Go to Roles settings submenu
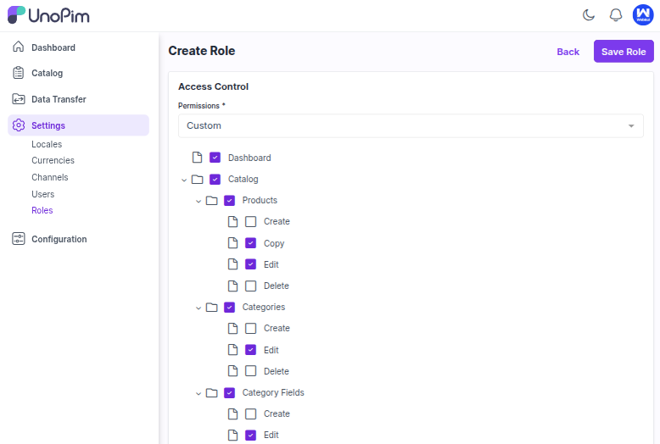The image size is (660, 444). [42, 210]
